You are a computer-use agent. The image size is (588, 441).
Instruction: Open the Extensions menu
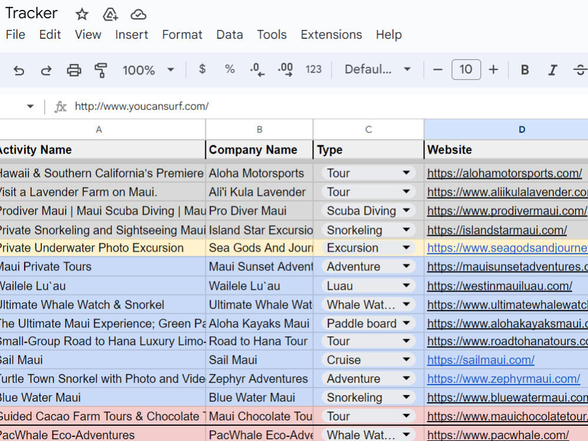pyautogui.click(x=332, y=35)
